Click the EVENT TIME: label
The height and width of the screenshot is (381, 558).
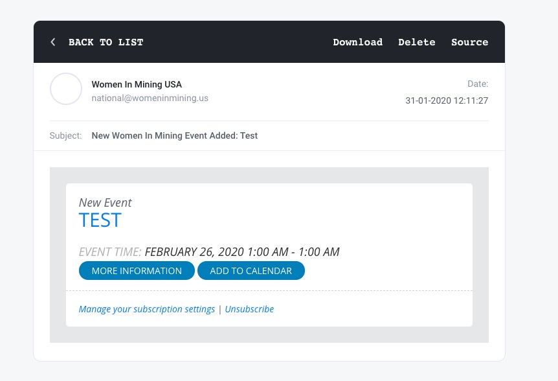[x=110, y=252]
